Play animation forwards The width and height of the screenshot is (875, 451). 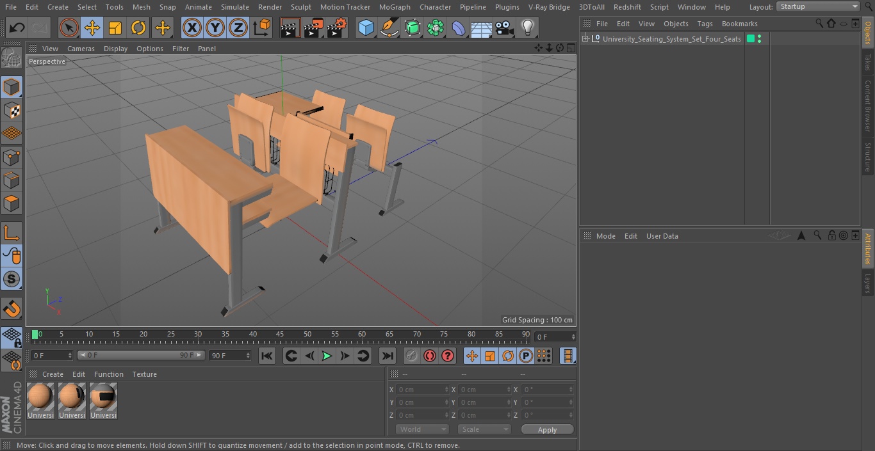pos(327,356)
